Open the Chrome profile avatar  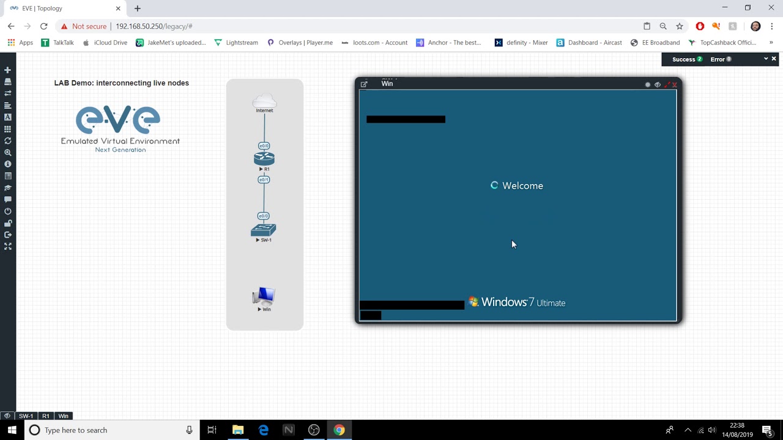click(755, 26)
